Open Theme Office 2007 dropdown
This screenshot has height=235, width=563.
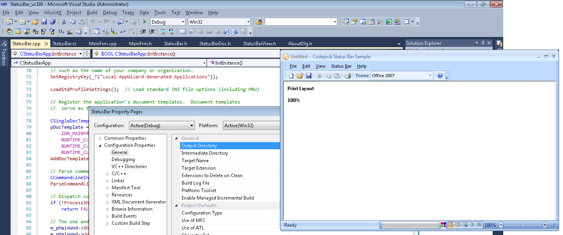(x=430, y=76)
